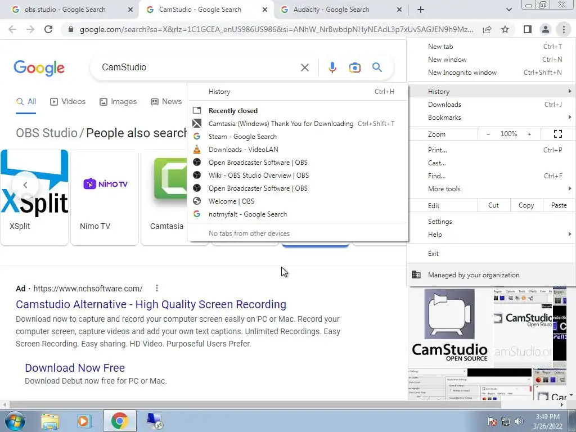The height and width of the screenshot is (432, 576).
Task: Reopen Welcome | OBS from history
Action: [x=298, y=201]
